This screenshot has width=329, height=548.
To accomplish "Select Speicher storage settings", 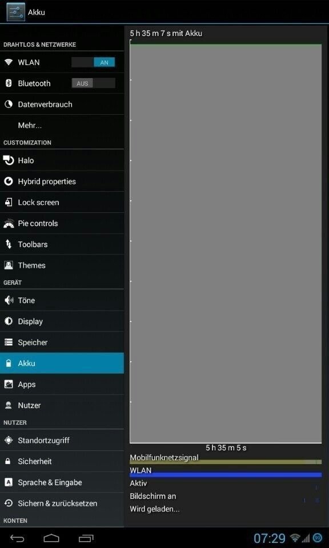I will [62, 342].
